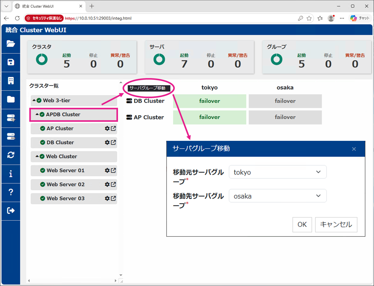This screenshot has height=286, width=374.
Task: Open a new browser tab
Action: click(x=92, y=6)
